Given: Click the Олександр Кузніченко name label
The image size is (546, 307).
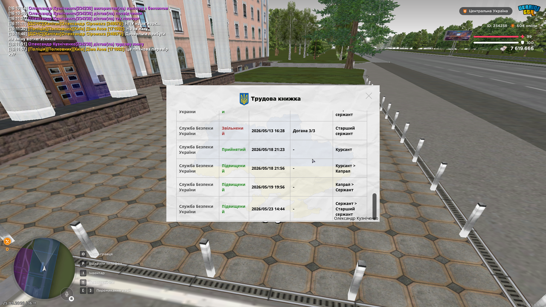Looking at the screenshot, I should (356, 218).
